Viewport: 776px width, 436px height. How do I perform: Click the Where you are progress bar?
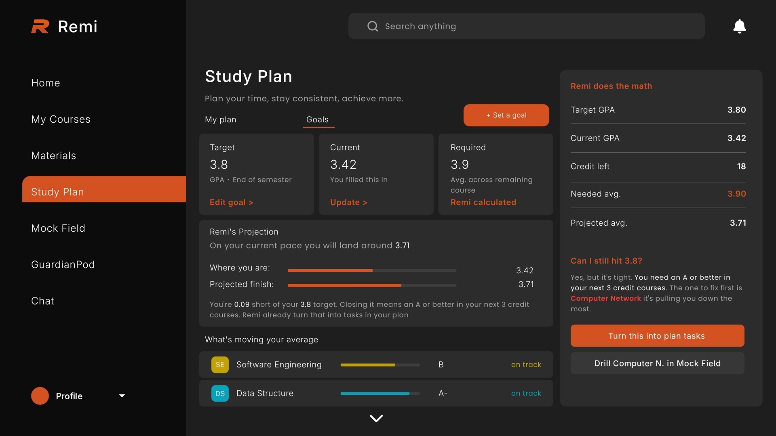[x=372, y=270]
